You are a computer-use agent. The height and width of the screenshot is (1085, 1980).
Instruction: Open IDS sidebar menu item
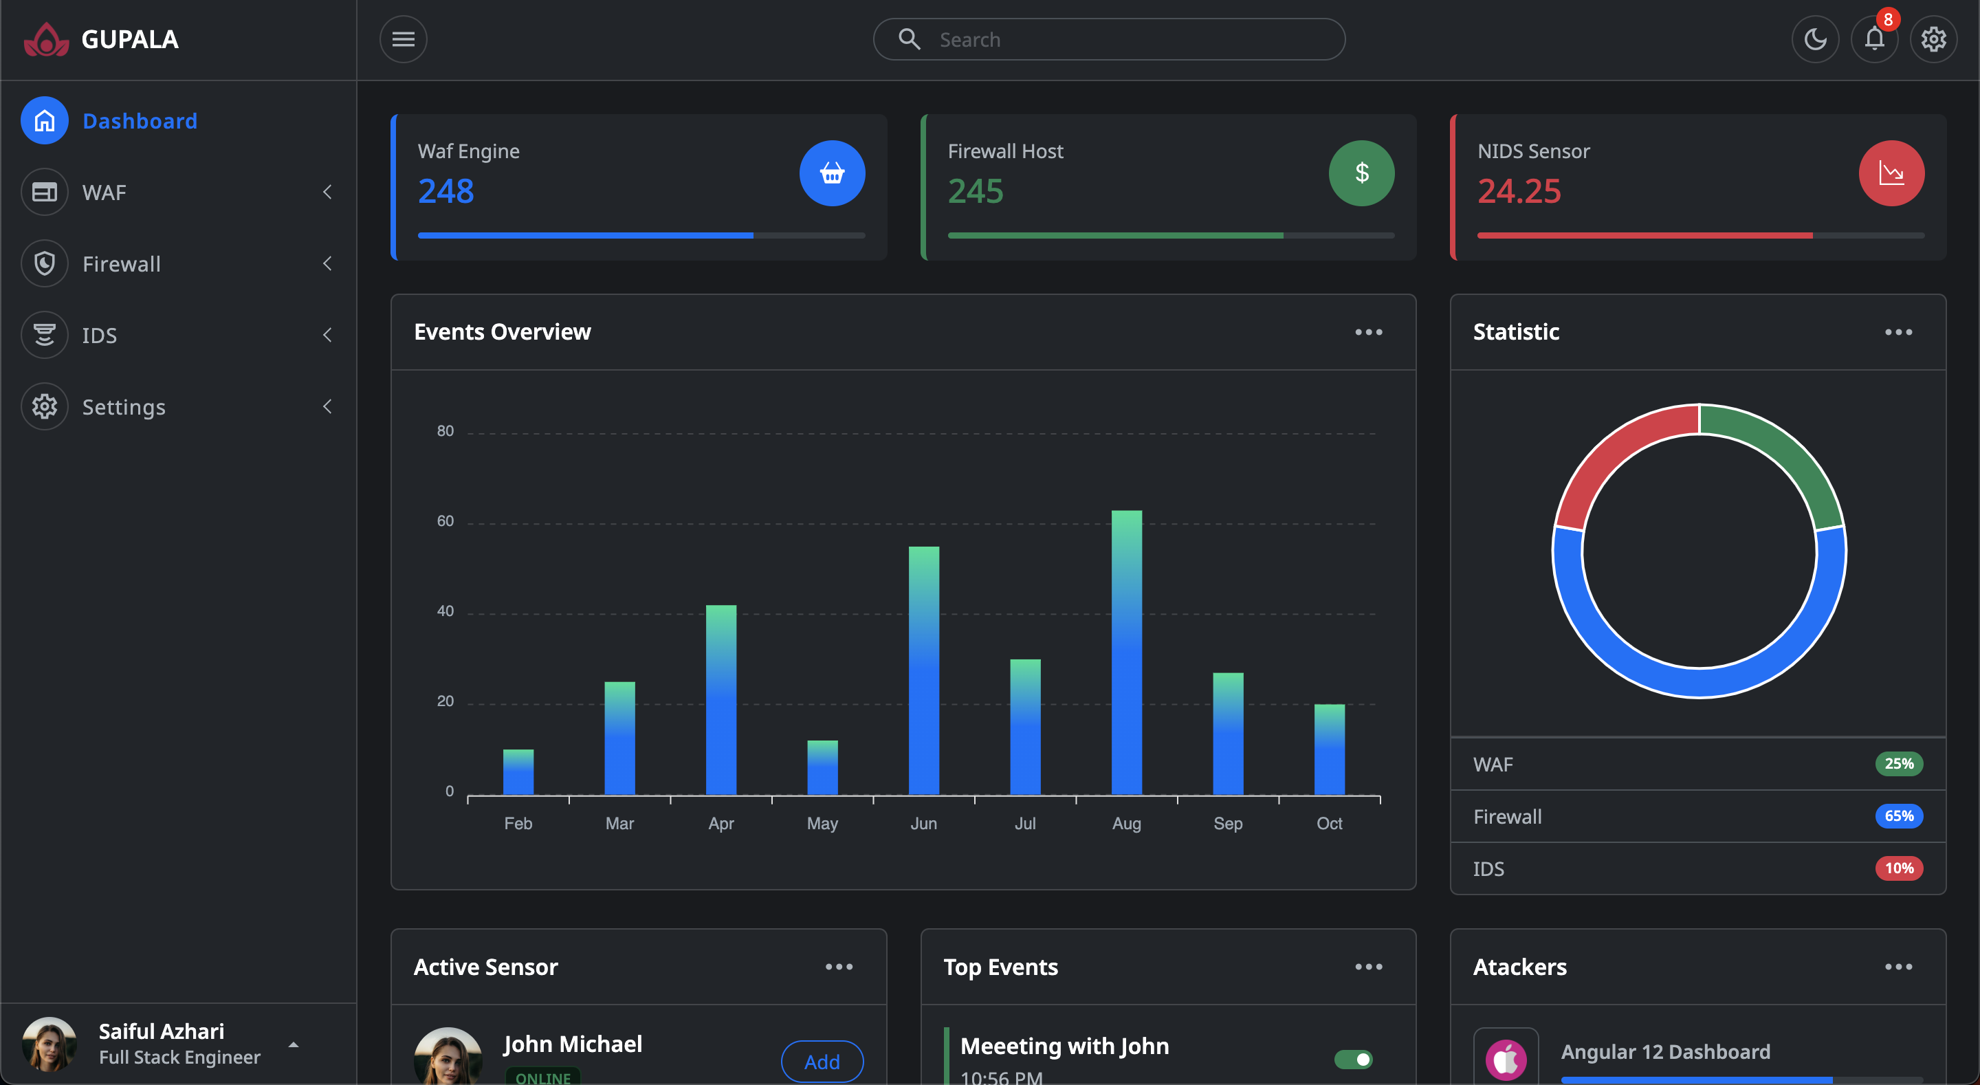(x=100, y=336)
